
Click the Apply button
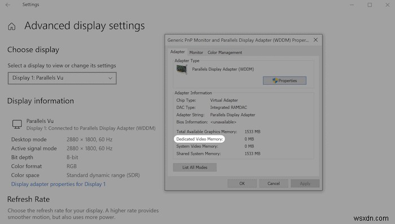click(x=305, y=183)
